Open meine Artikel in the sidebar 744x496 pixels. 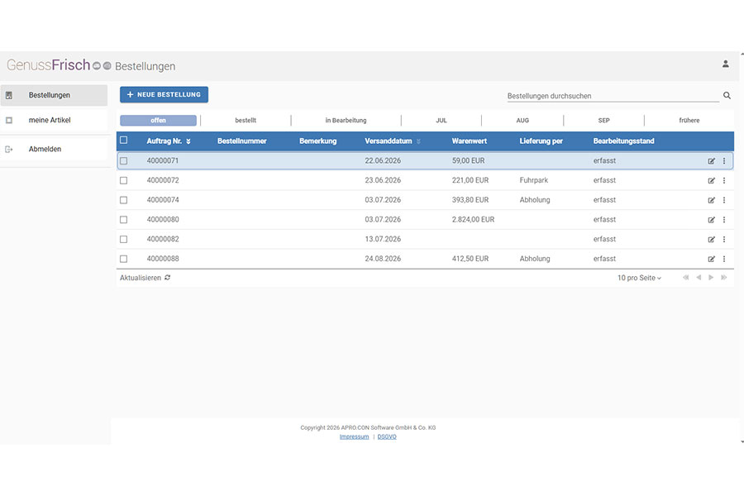[54, 121]
